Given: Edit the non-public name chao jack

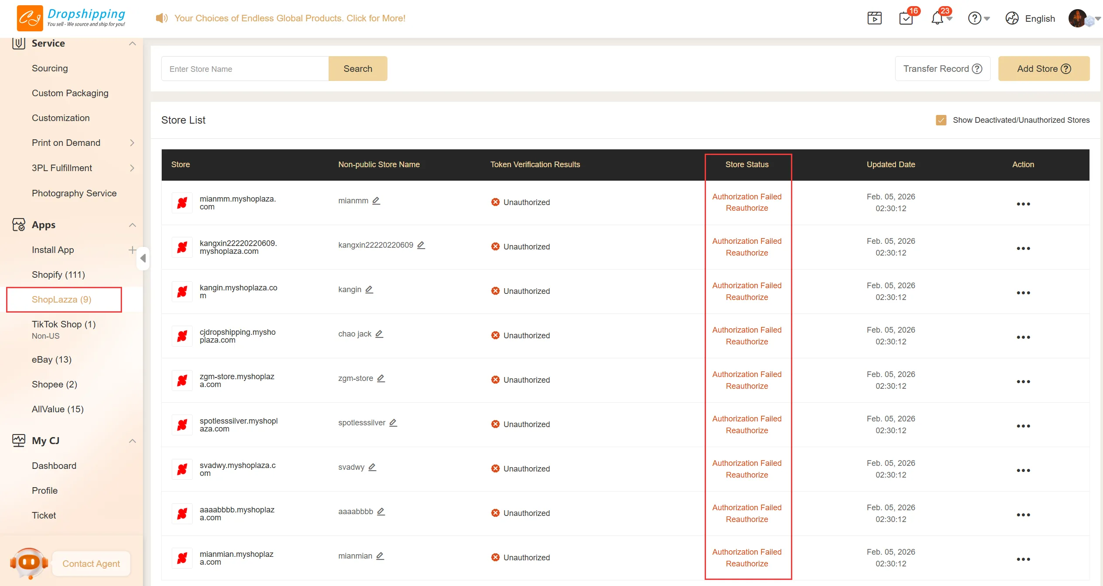Looking at the screenshot, I should coord(380,334).
